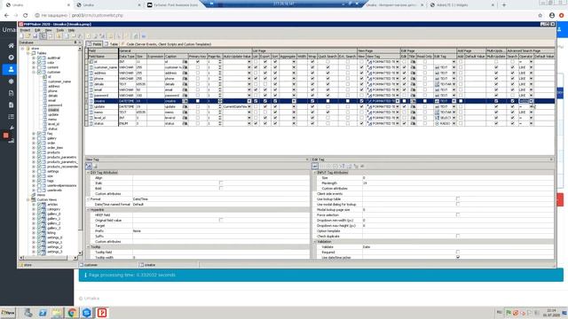Switch to the Code (Server Events) tab
Viewport: 568px width, 319px height.
166,44
